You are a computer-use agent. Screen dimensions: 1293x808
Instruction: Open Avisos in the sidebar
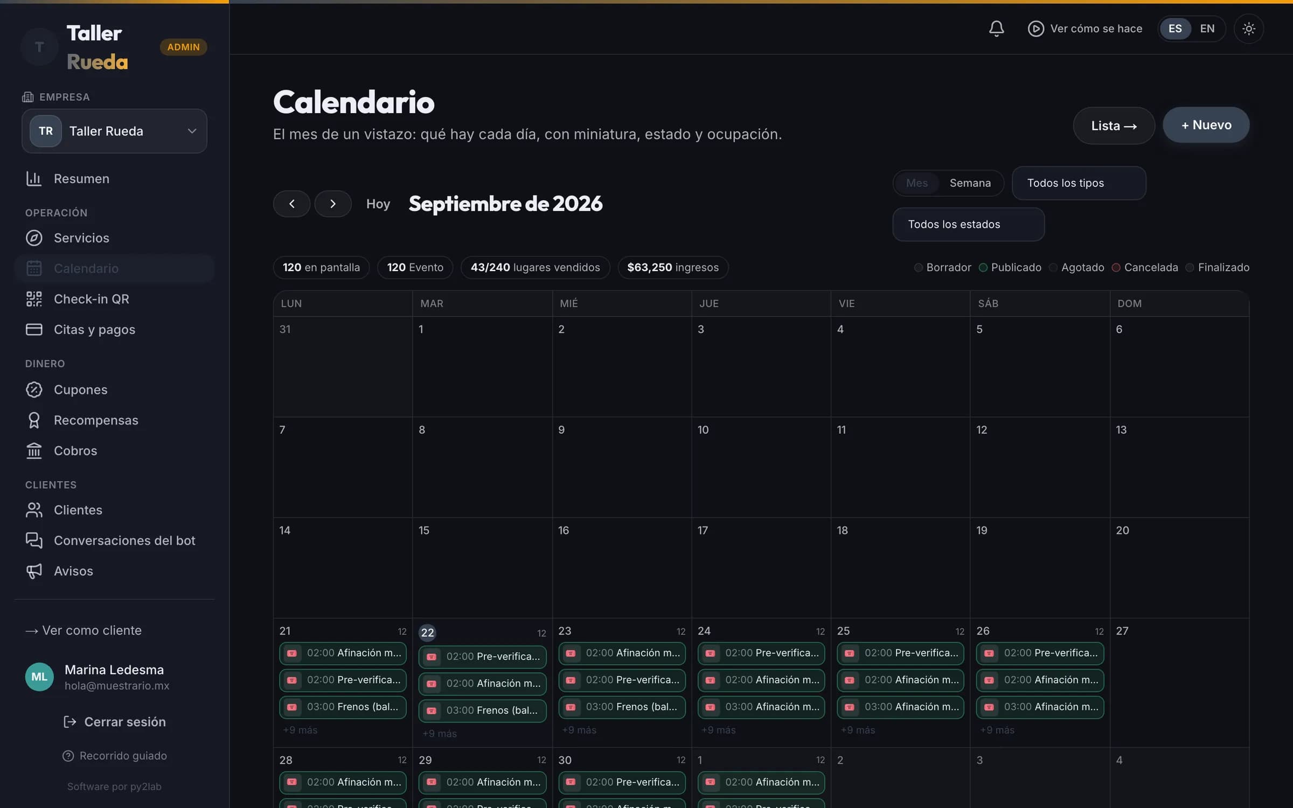point(114,570)
